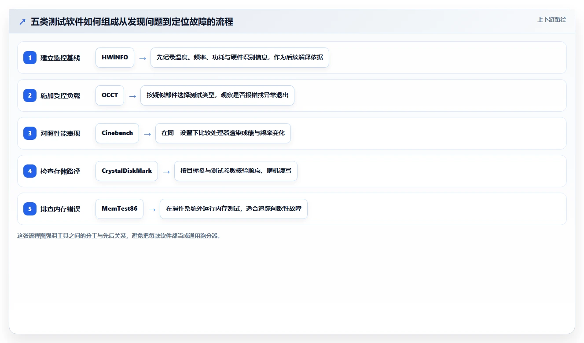Select the step 1 number badge

pyautogui.click(x=30, y=58)
